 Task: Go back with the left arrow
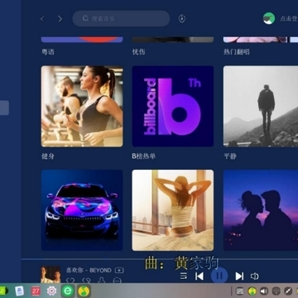[42, 19]
